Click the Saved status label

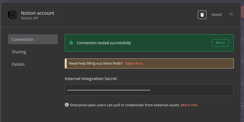(x=216, y=15)
